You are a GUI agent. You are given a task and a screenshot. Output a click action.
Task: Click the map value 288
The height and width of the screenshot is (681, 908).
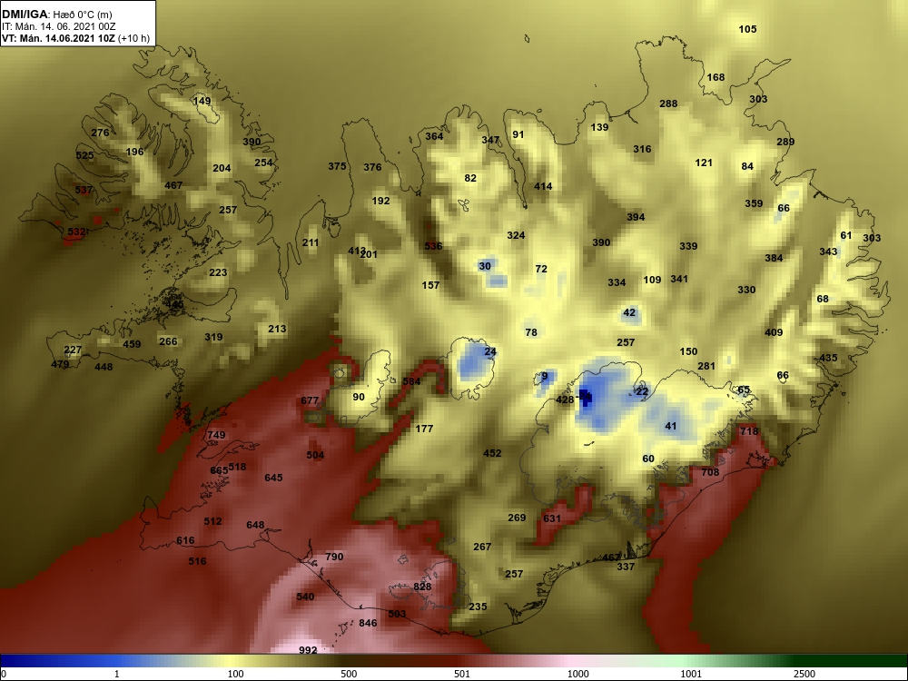[668, 104]
